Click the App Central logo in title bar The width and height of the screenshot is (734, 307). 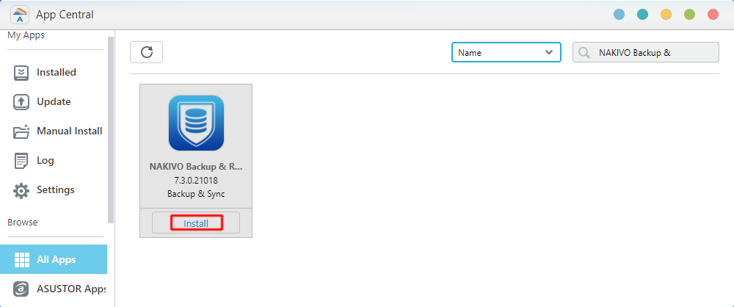tap(20, 15)
